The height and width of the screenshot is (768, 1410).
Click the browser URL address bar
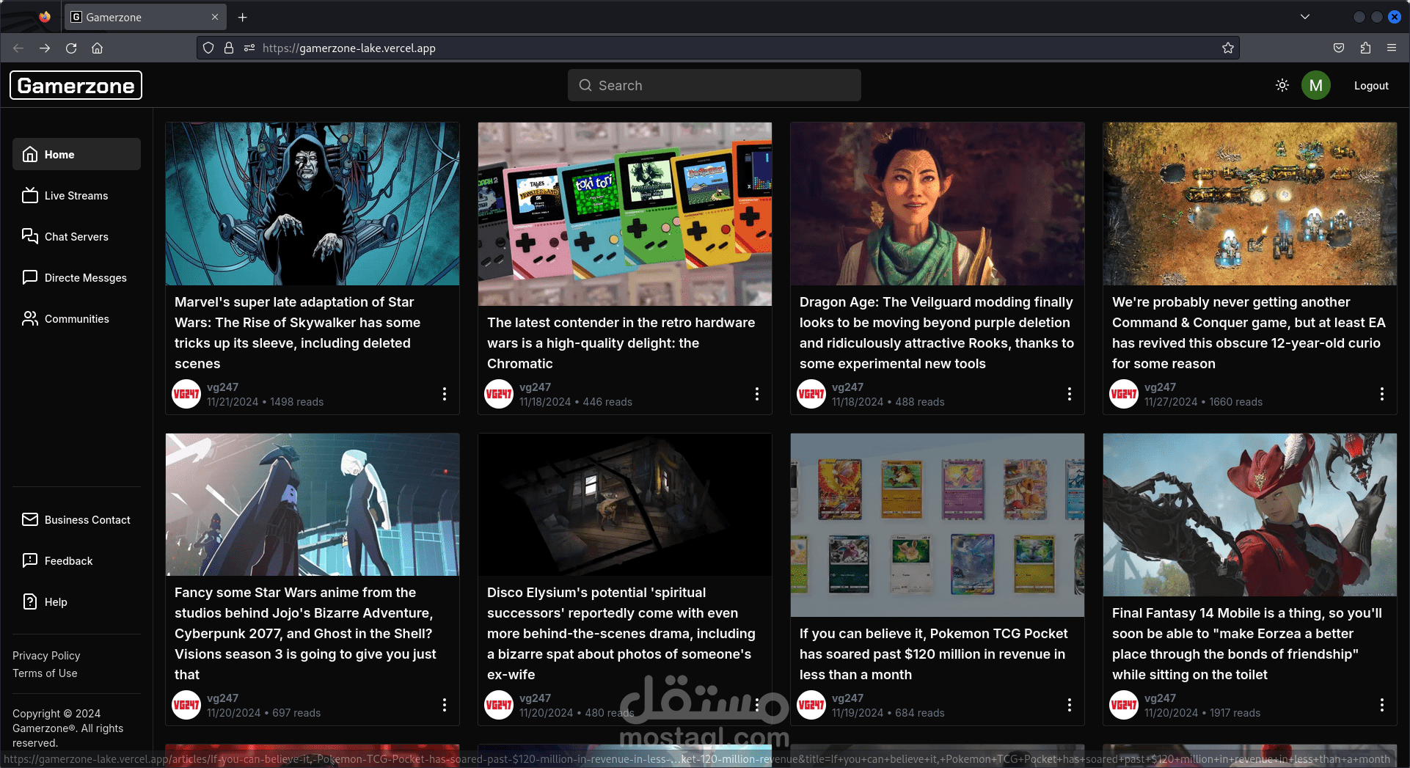[717, 48]
